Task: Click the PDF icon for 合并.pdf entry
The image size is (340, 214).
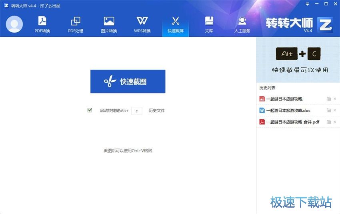Action: pos(262,122)
